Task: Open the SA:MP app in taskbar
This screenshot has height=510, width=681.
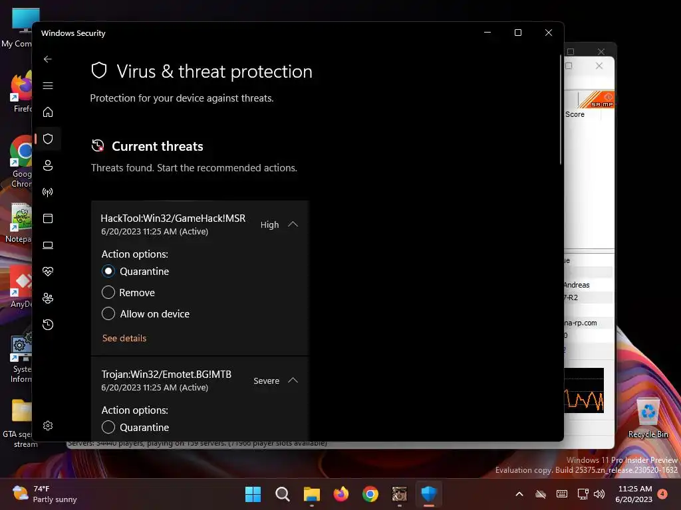Action: [399, 494]
